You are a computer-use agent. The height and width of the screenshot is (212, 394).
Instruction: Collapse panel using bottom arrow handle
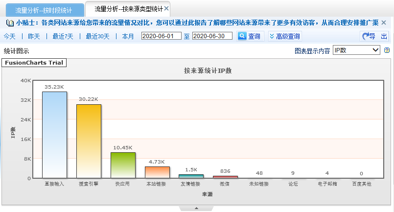(197, 208)
